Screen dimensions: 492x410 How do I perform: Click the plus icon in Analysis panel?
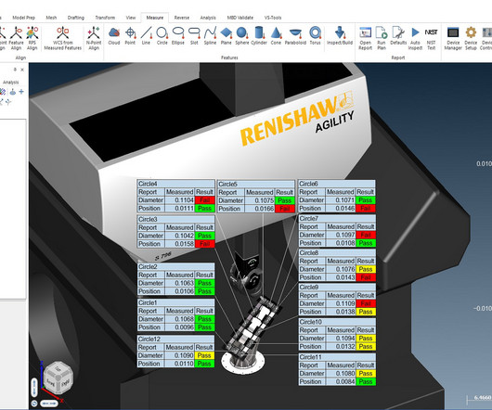pyautogui.click(x=21, y=92)
